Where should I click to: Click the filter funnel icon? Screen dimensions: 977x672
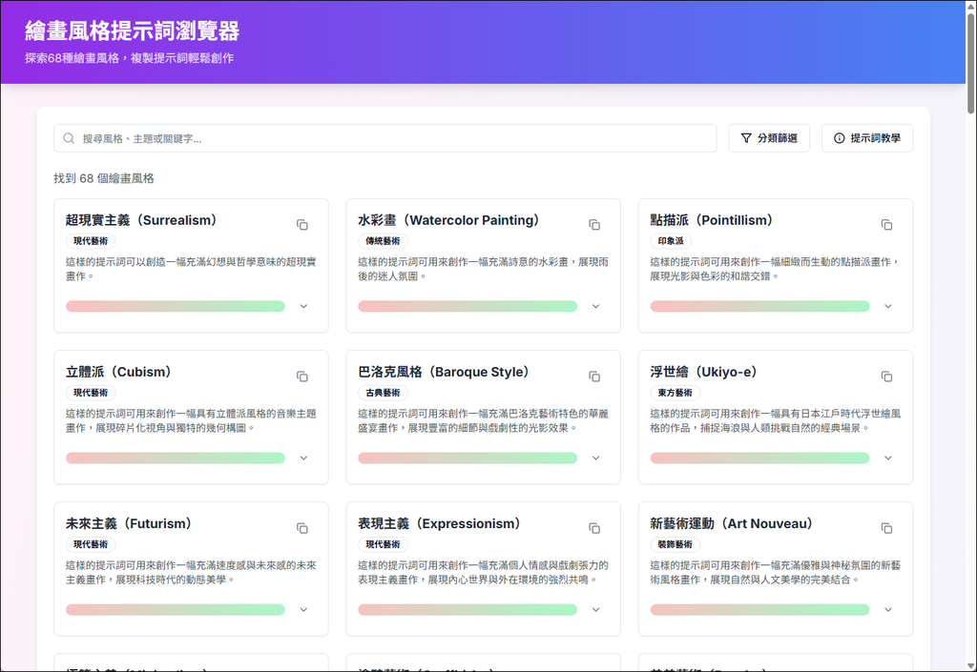[746, 138]
